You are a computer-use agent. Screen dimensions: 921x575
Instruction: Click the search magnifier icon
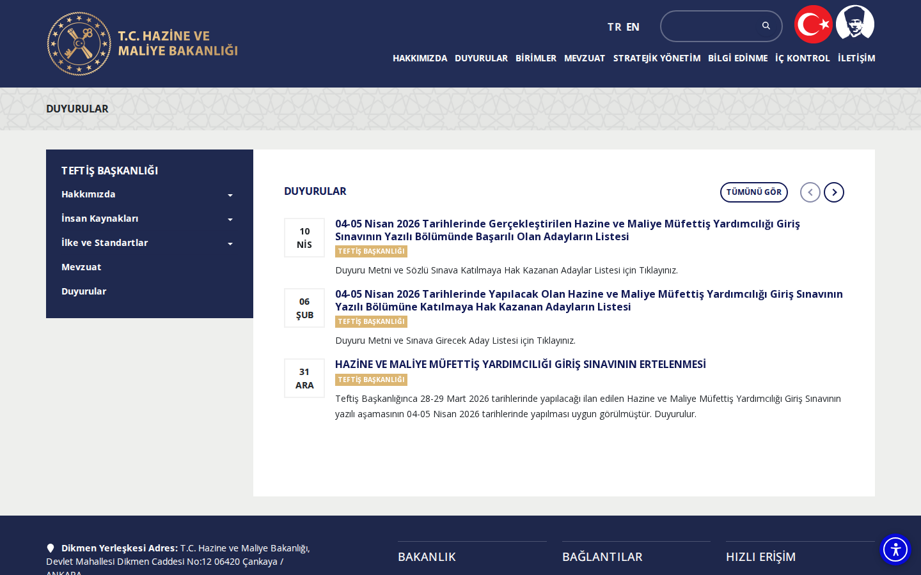766,26
